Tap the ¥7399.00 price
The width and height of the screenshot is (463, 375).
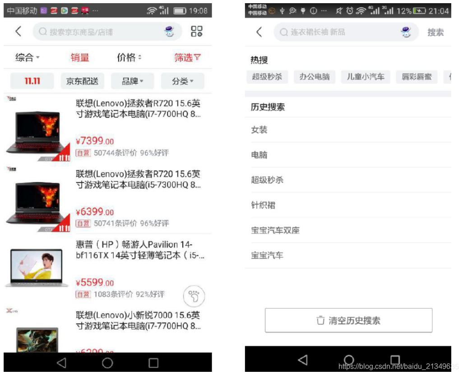[94, 141]
